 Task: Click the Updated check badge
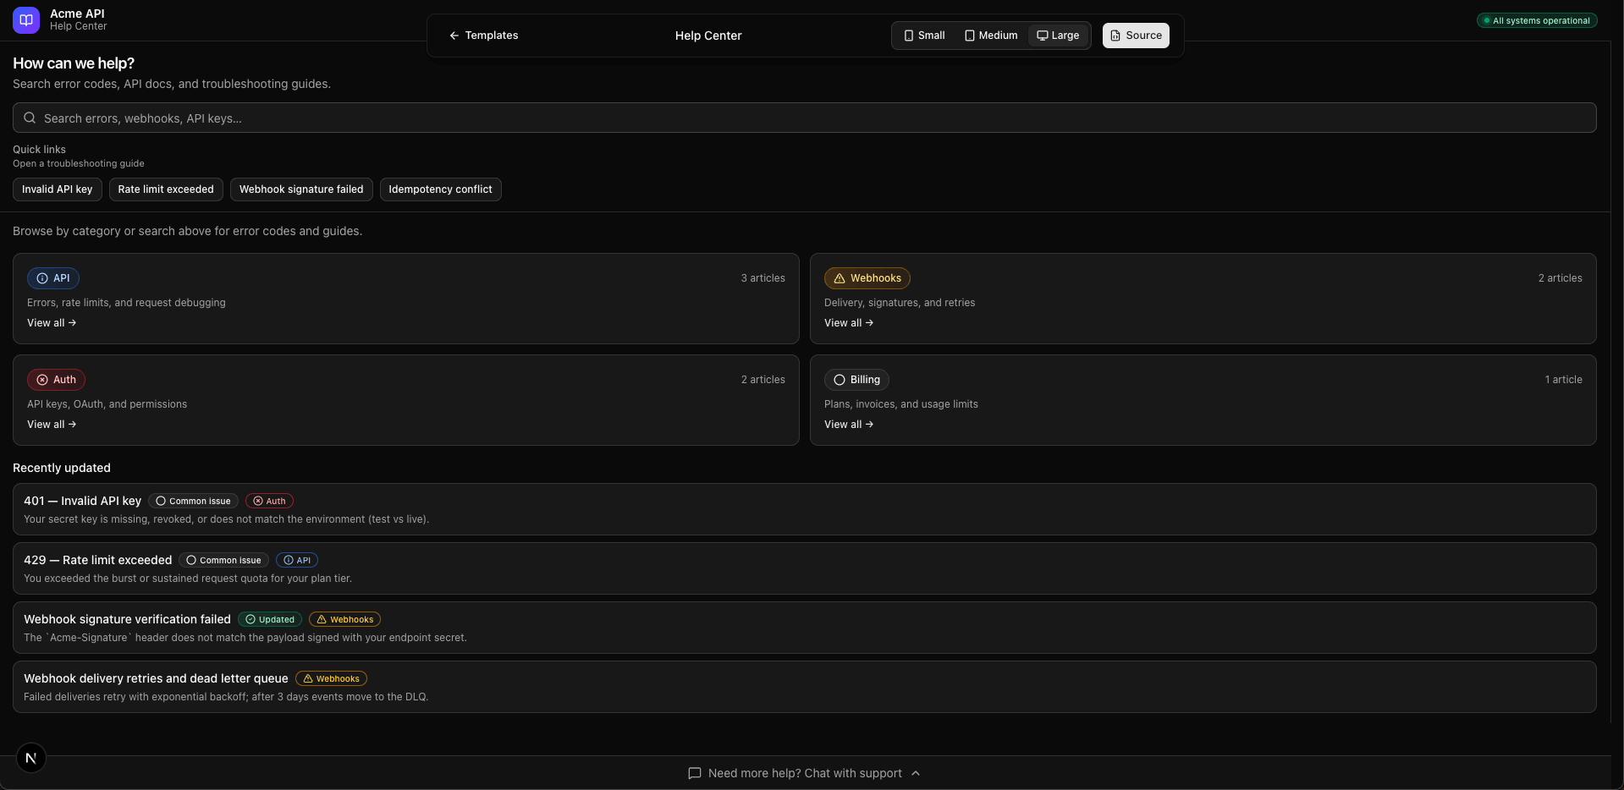pyautogui.click(x=270, y=619)
